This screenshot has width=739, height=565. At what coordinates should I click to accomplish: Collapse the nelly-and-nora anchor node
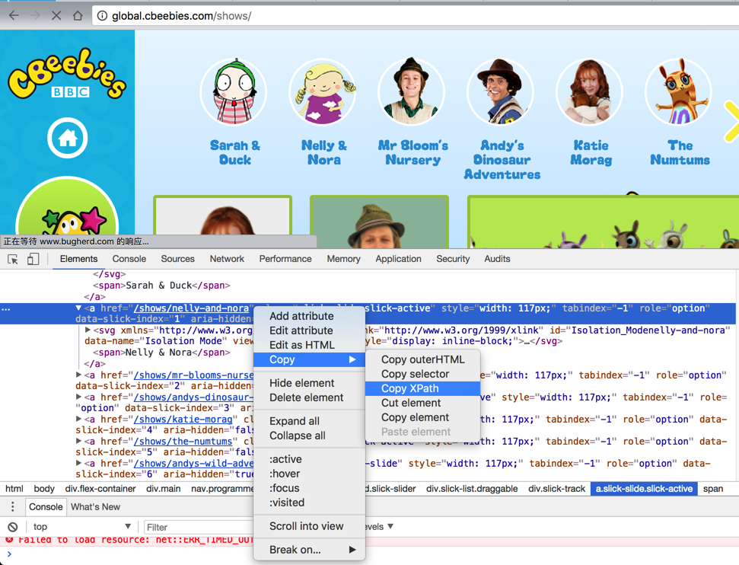(x=78, y=308)
